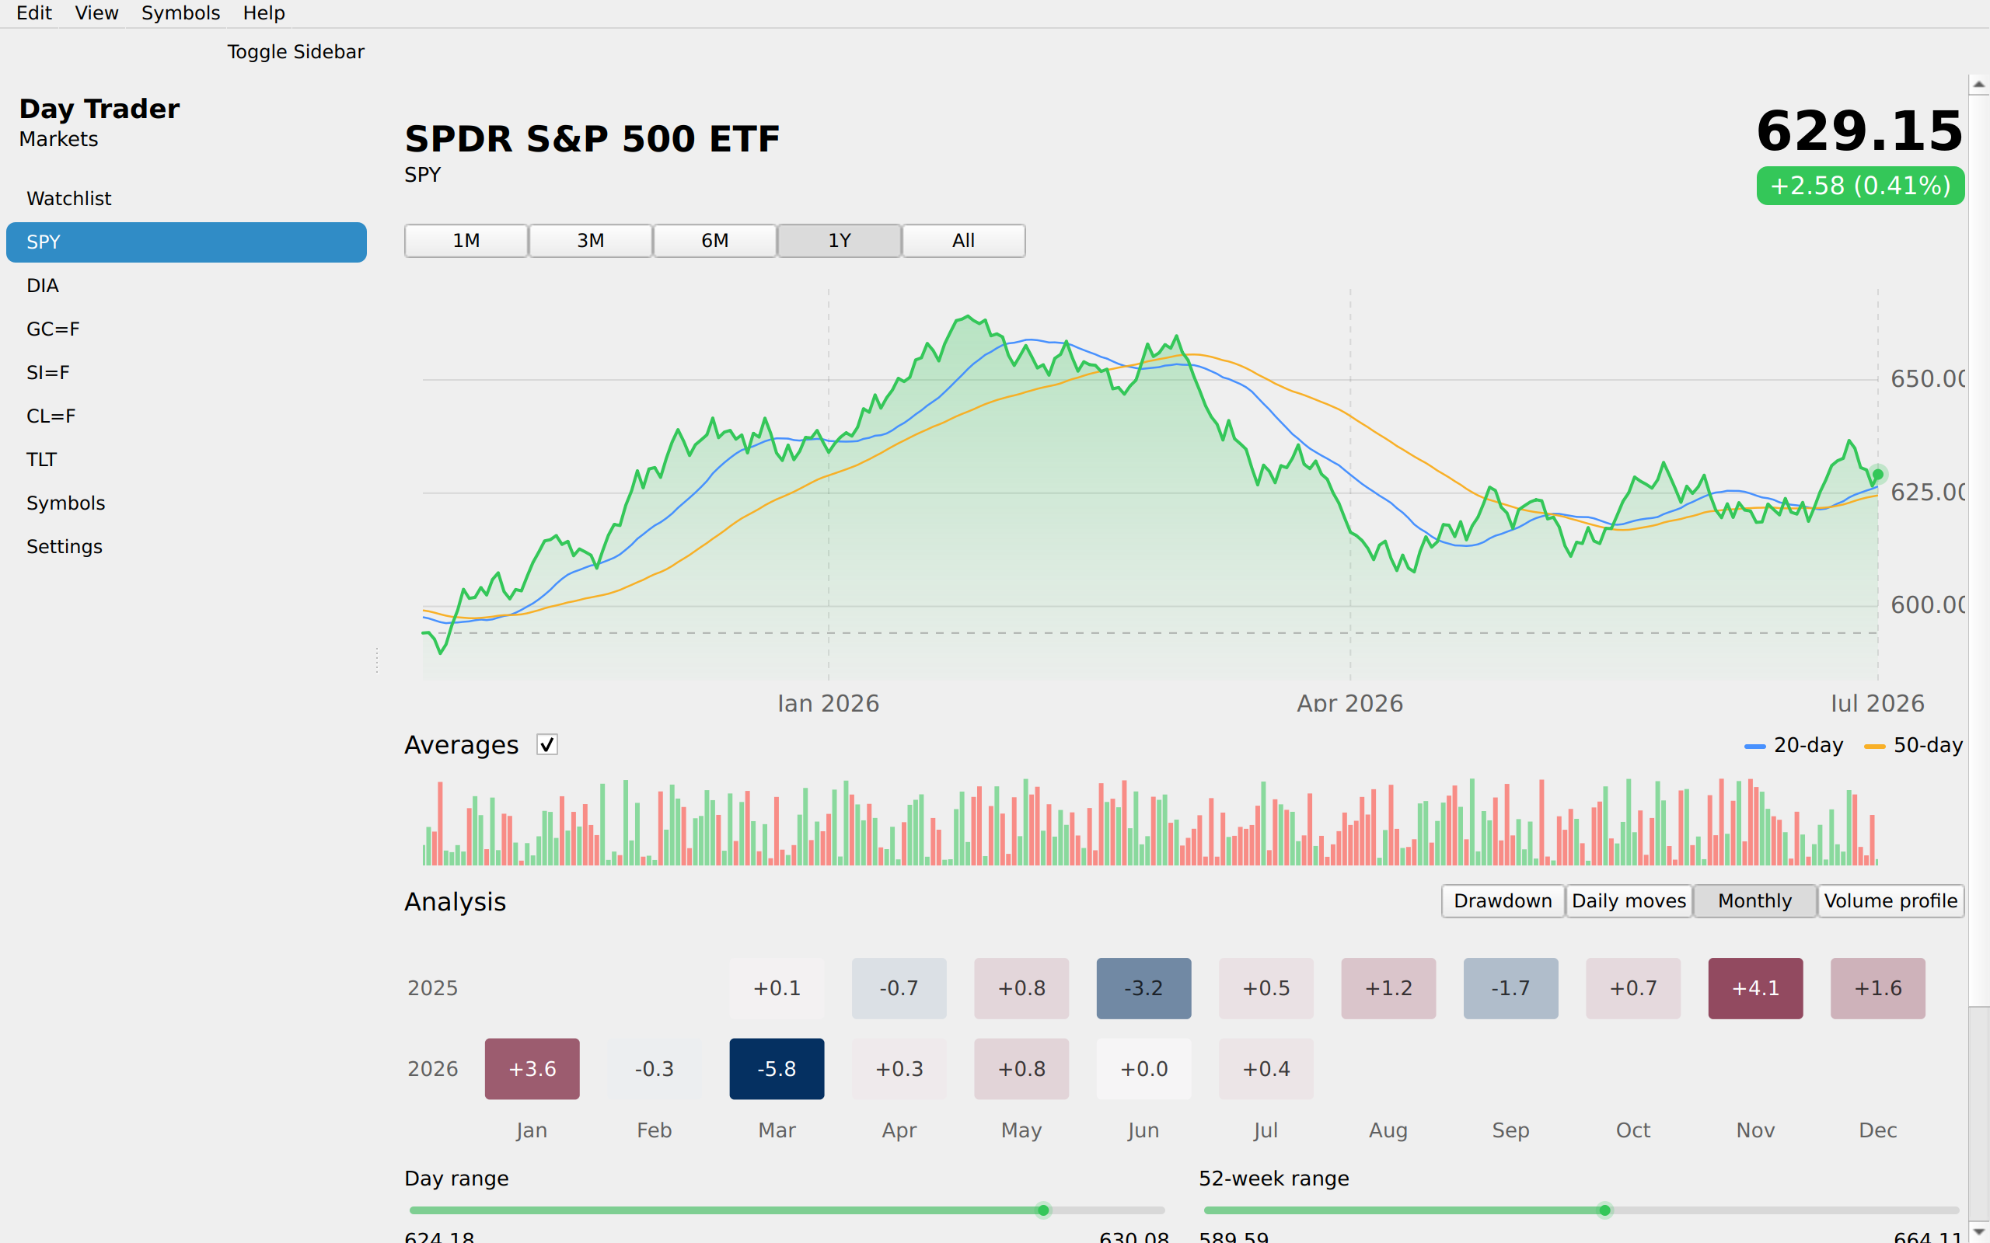This screenshot has height=1243, width=1990.
Task: Toggle the Averages checkbox
Action: (546, 745)
